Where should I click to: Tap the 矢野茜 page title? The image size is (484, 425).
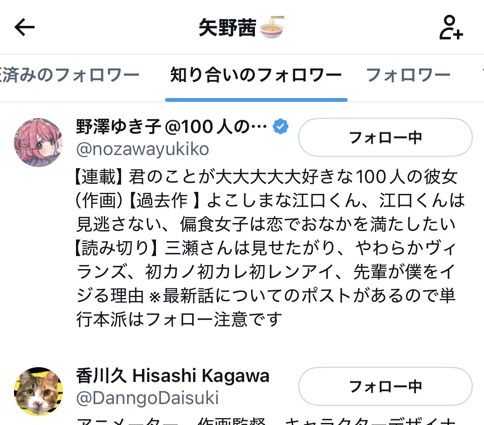tap(227, 27)
